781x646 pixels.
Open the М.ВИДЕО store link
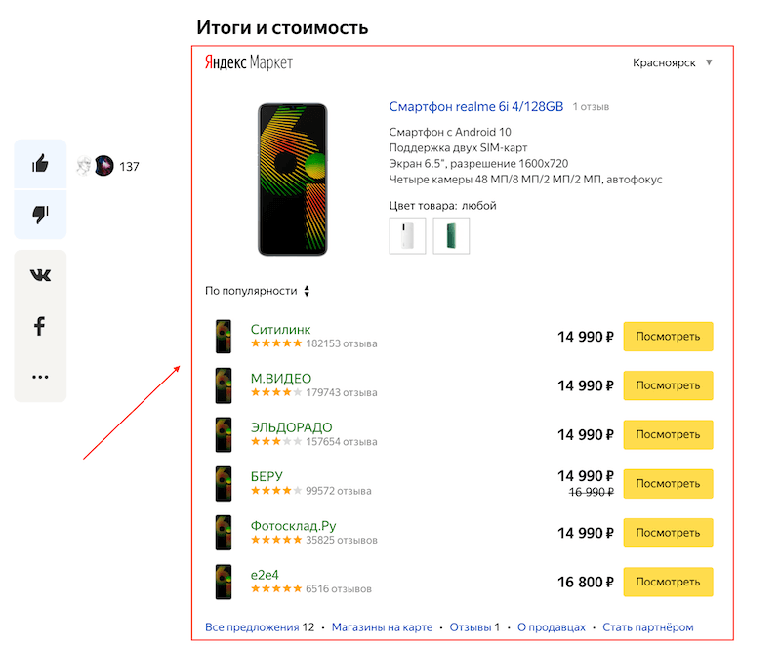[x=281, y=379]
